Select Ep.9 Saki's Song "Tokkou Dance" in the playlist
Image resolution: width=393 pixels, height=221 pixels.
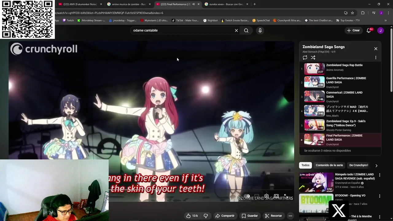pyautogui.click(x=340, y=126)
